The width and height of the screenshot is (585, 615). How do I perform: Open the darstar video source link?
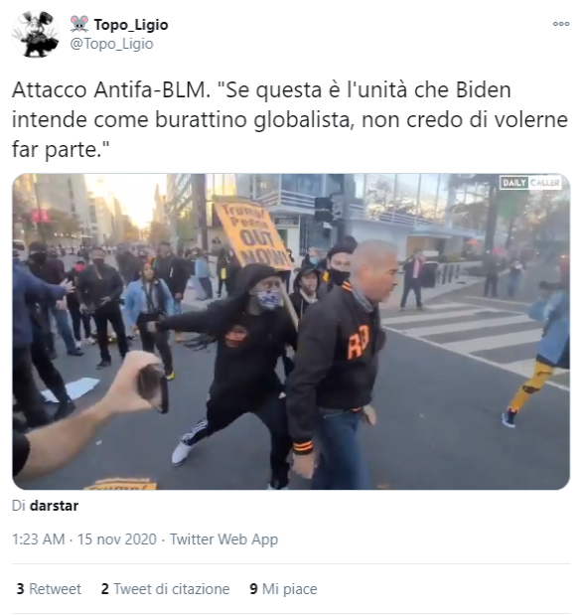[54, 506]
